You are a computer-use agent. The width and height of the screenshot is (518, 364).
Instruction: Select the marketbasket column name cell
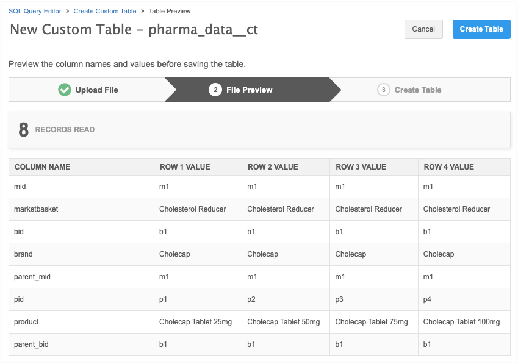(x=36, y=209)
